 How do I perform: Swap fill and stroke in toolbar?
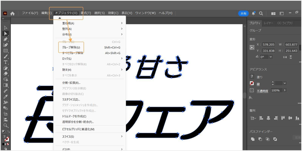(9, 131)
